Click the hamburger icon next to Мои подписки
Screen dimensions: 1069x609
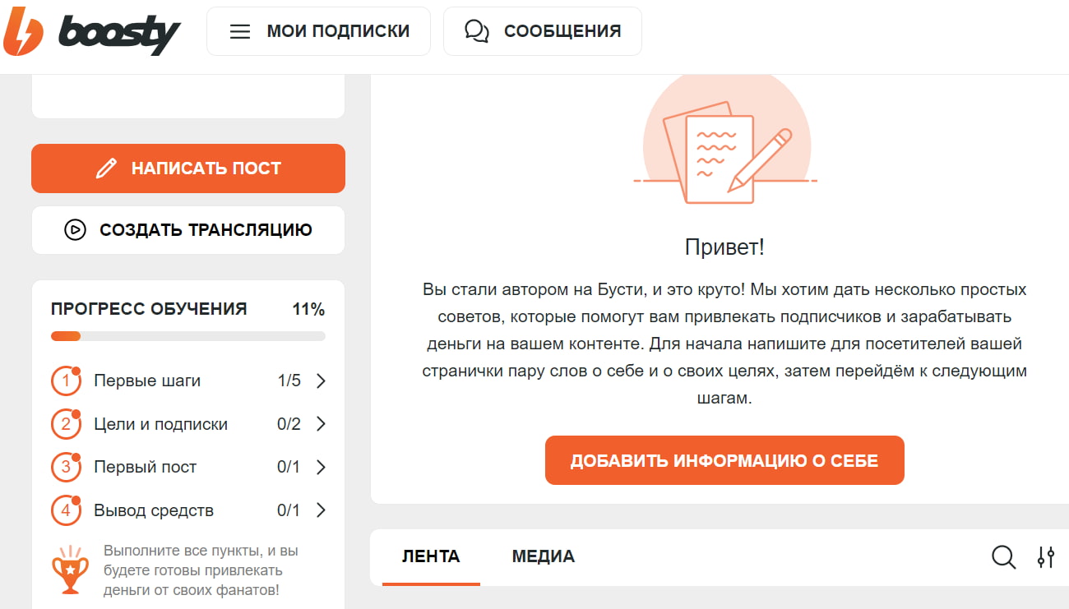239,30
